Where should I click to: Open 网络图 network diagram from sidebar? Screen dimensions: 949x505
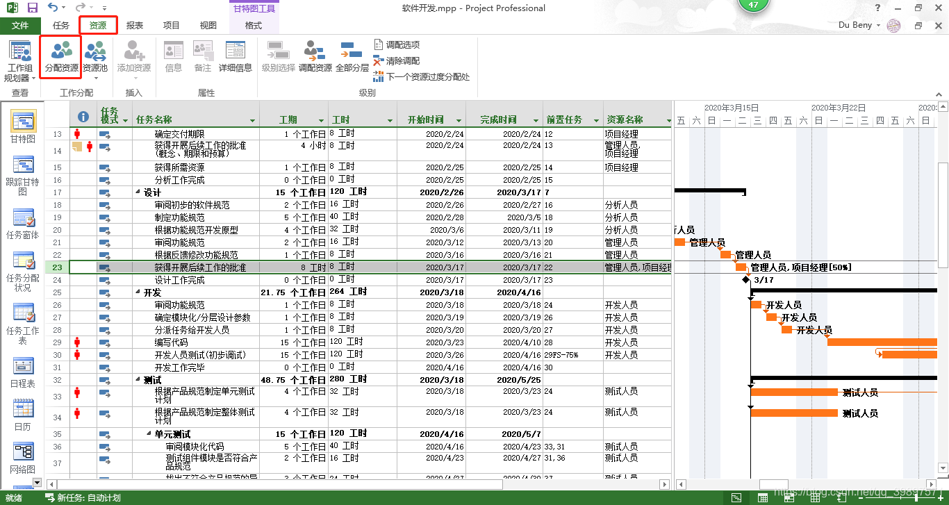coord(23,458)
